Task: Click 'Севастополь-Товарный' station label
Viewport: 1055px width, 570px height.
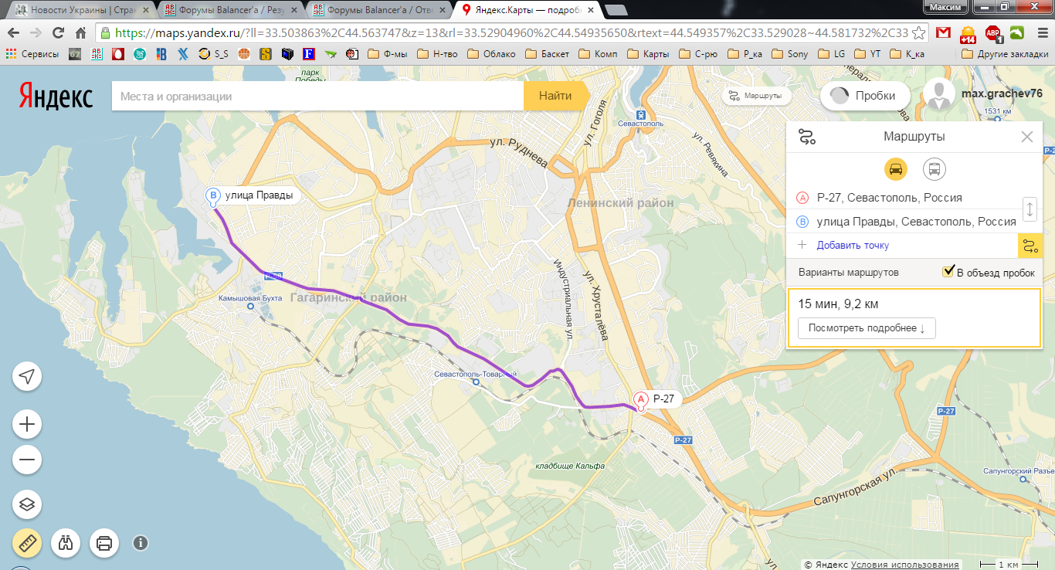Action: tap(474, 375)
